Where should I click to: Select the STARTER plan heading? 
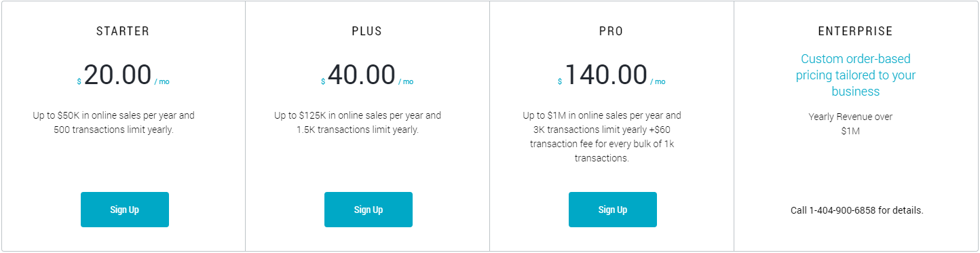123,31
